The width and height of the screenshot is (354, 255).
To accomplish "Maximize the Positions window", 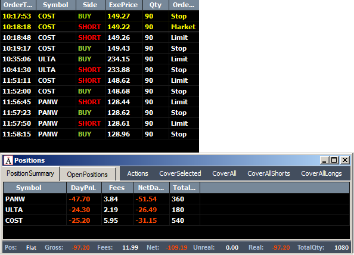I will click(334, 160).
